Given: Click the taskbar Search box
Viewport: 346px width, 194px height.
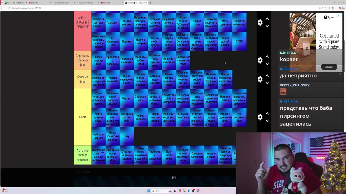Looking at the screenshot, I should click(x=162, y=191).
